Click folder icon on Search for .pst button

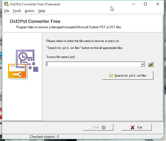click(111, 76)
